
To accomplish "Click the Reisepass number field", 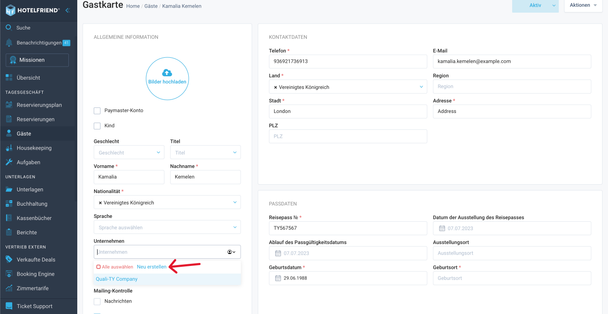I will (348, 228).
